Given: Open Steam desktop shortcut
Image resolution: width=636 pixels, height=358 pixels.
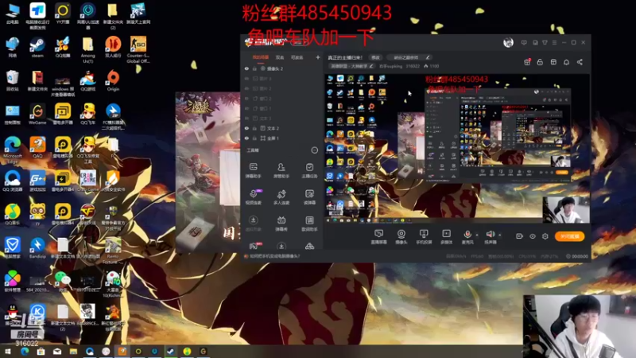Looking at the screenshot, I should [37, 47].
